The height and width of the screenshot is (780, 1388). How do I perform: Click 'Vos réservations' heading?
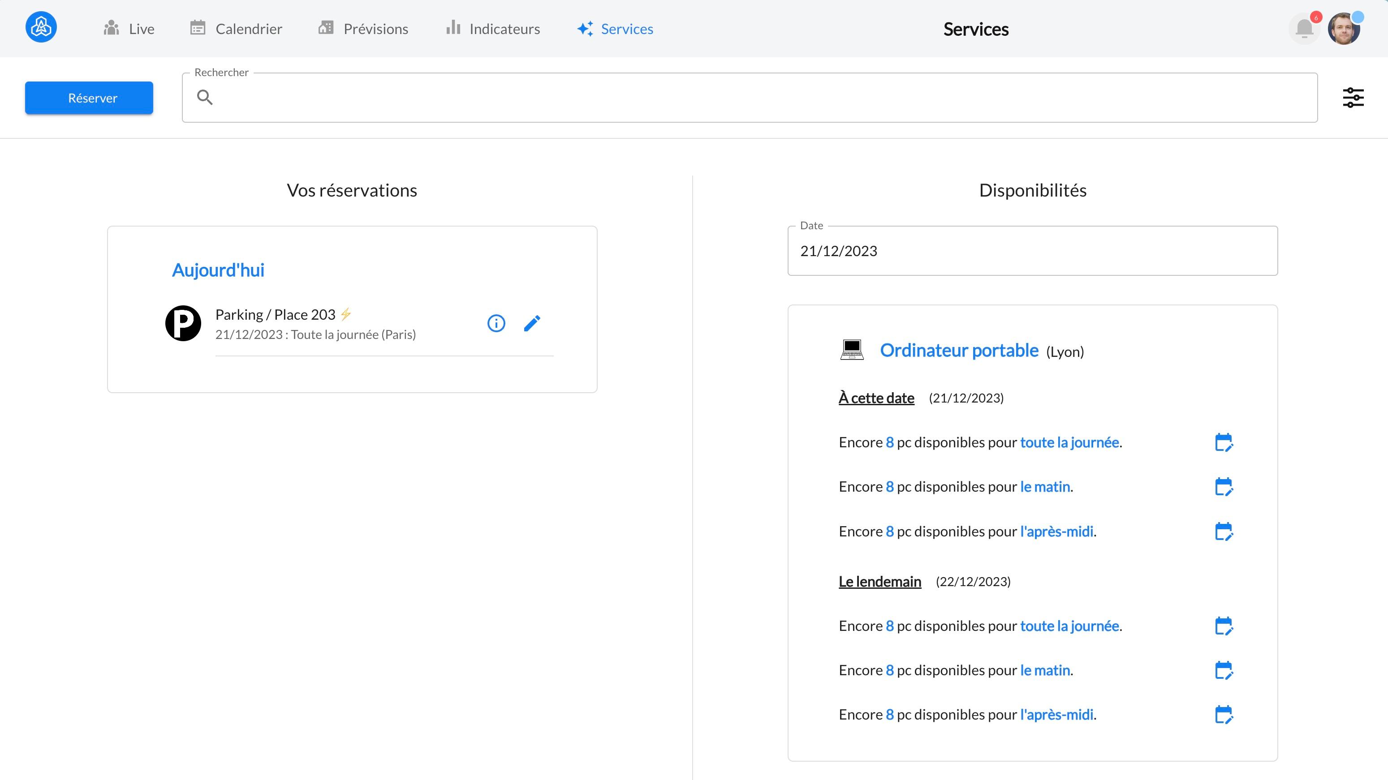tap(352, 190)
